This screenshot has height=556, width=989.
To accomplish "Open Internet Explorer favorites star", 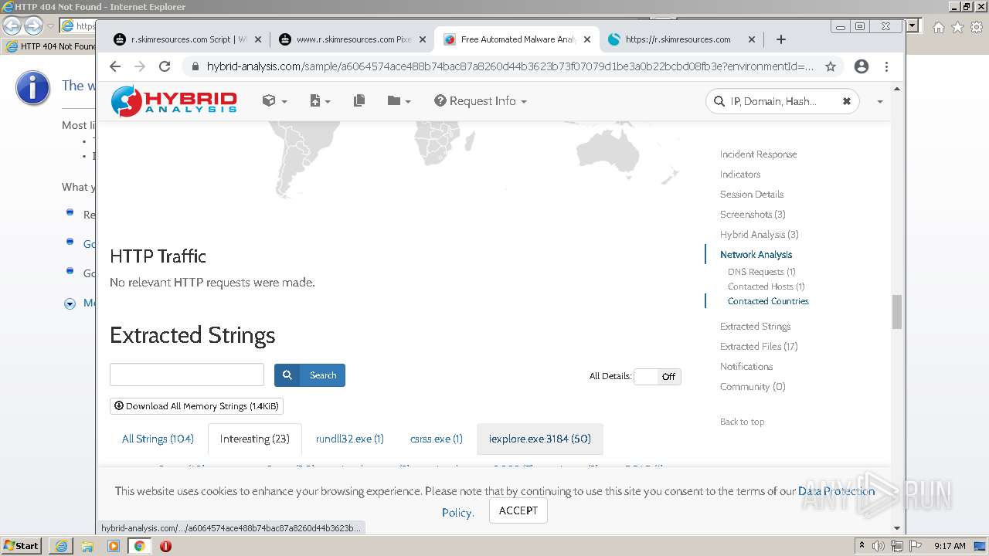I will click(957, 27).
